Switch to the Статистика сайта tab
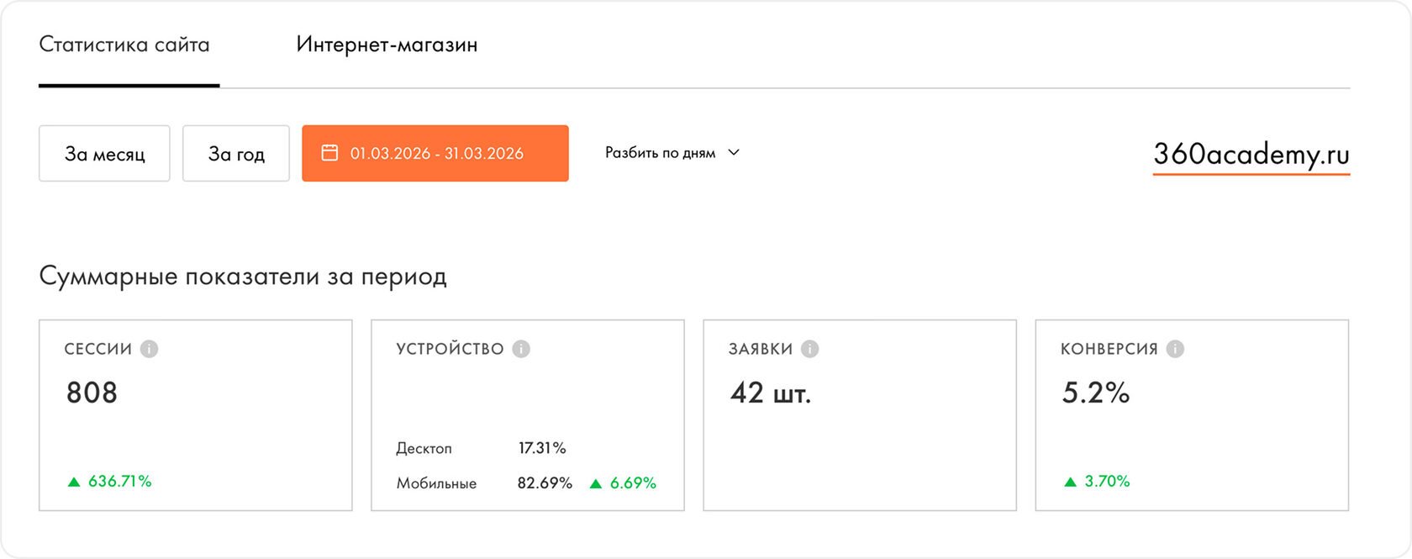 point(124,45)
